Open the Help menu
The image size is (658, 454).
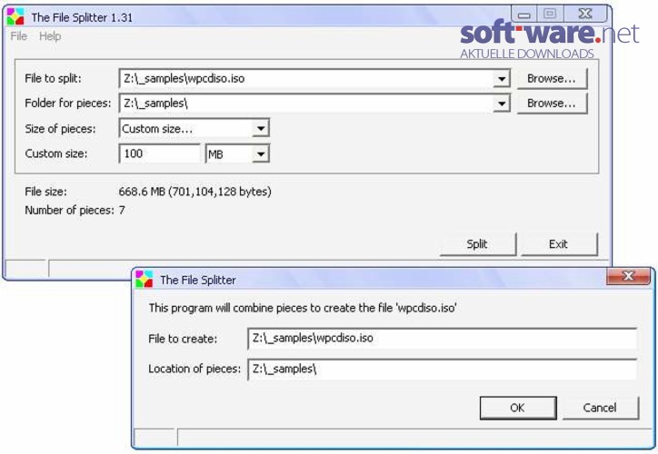pos(50,36)
